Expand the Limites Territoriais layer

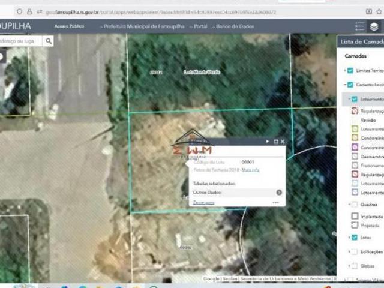click(x=344, y=71)
